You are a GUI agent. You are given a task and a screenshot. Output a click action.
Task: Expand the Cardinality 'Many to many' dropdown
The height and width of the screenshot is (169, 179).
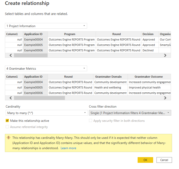(x=47, y=113)
